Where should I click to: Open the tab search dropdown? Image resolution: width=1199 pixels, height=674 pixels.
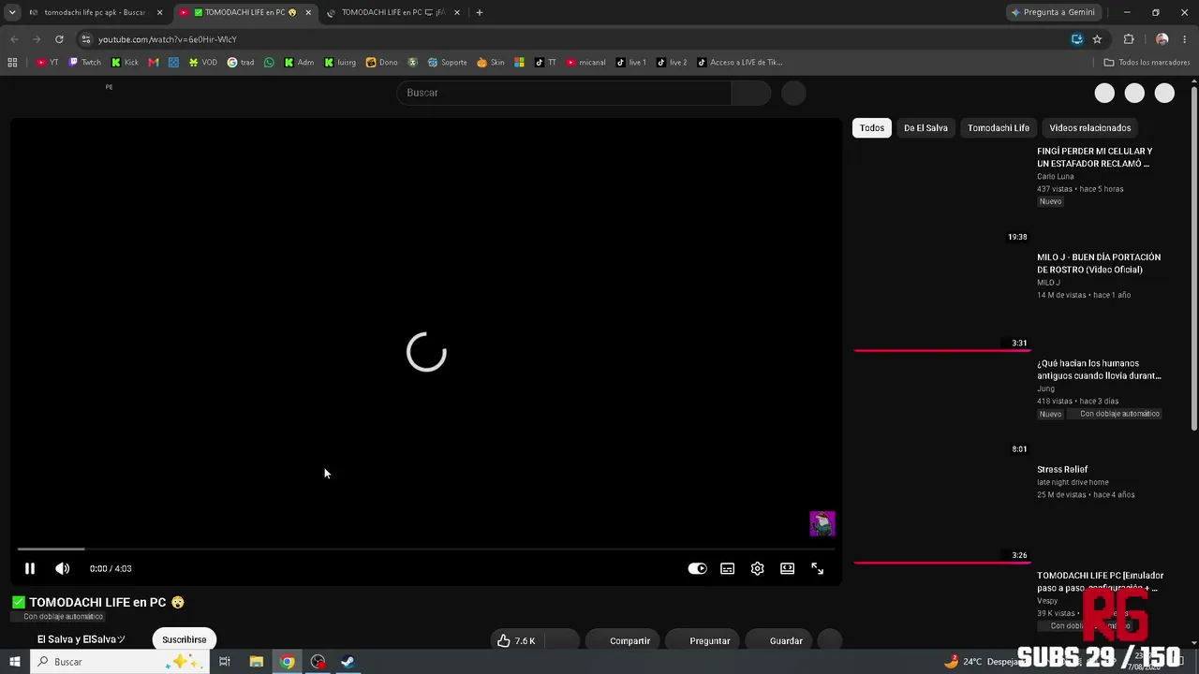click(x=12, y=13)
